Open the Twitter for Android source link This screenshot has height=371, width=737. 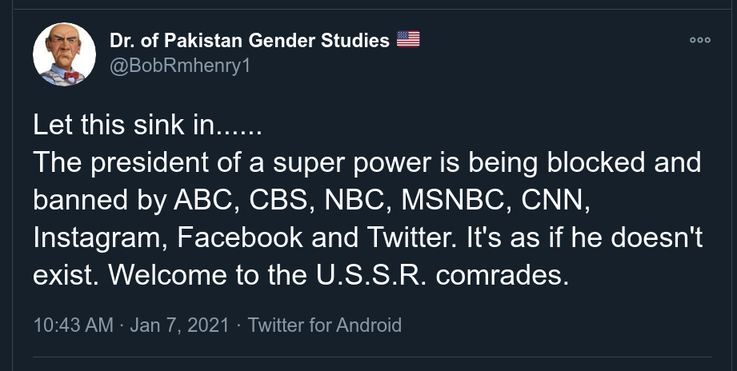point(324,325)
